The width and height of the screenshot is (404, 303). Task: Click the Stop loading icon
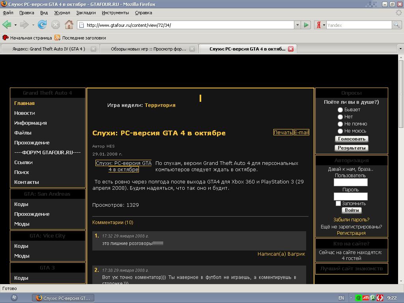point(55,25)
